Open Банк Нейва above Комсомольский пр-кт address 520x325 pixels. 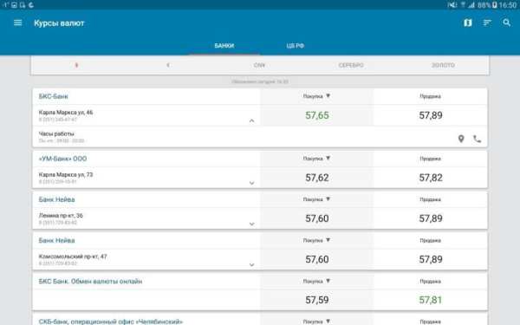tap(56, 240)
